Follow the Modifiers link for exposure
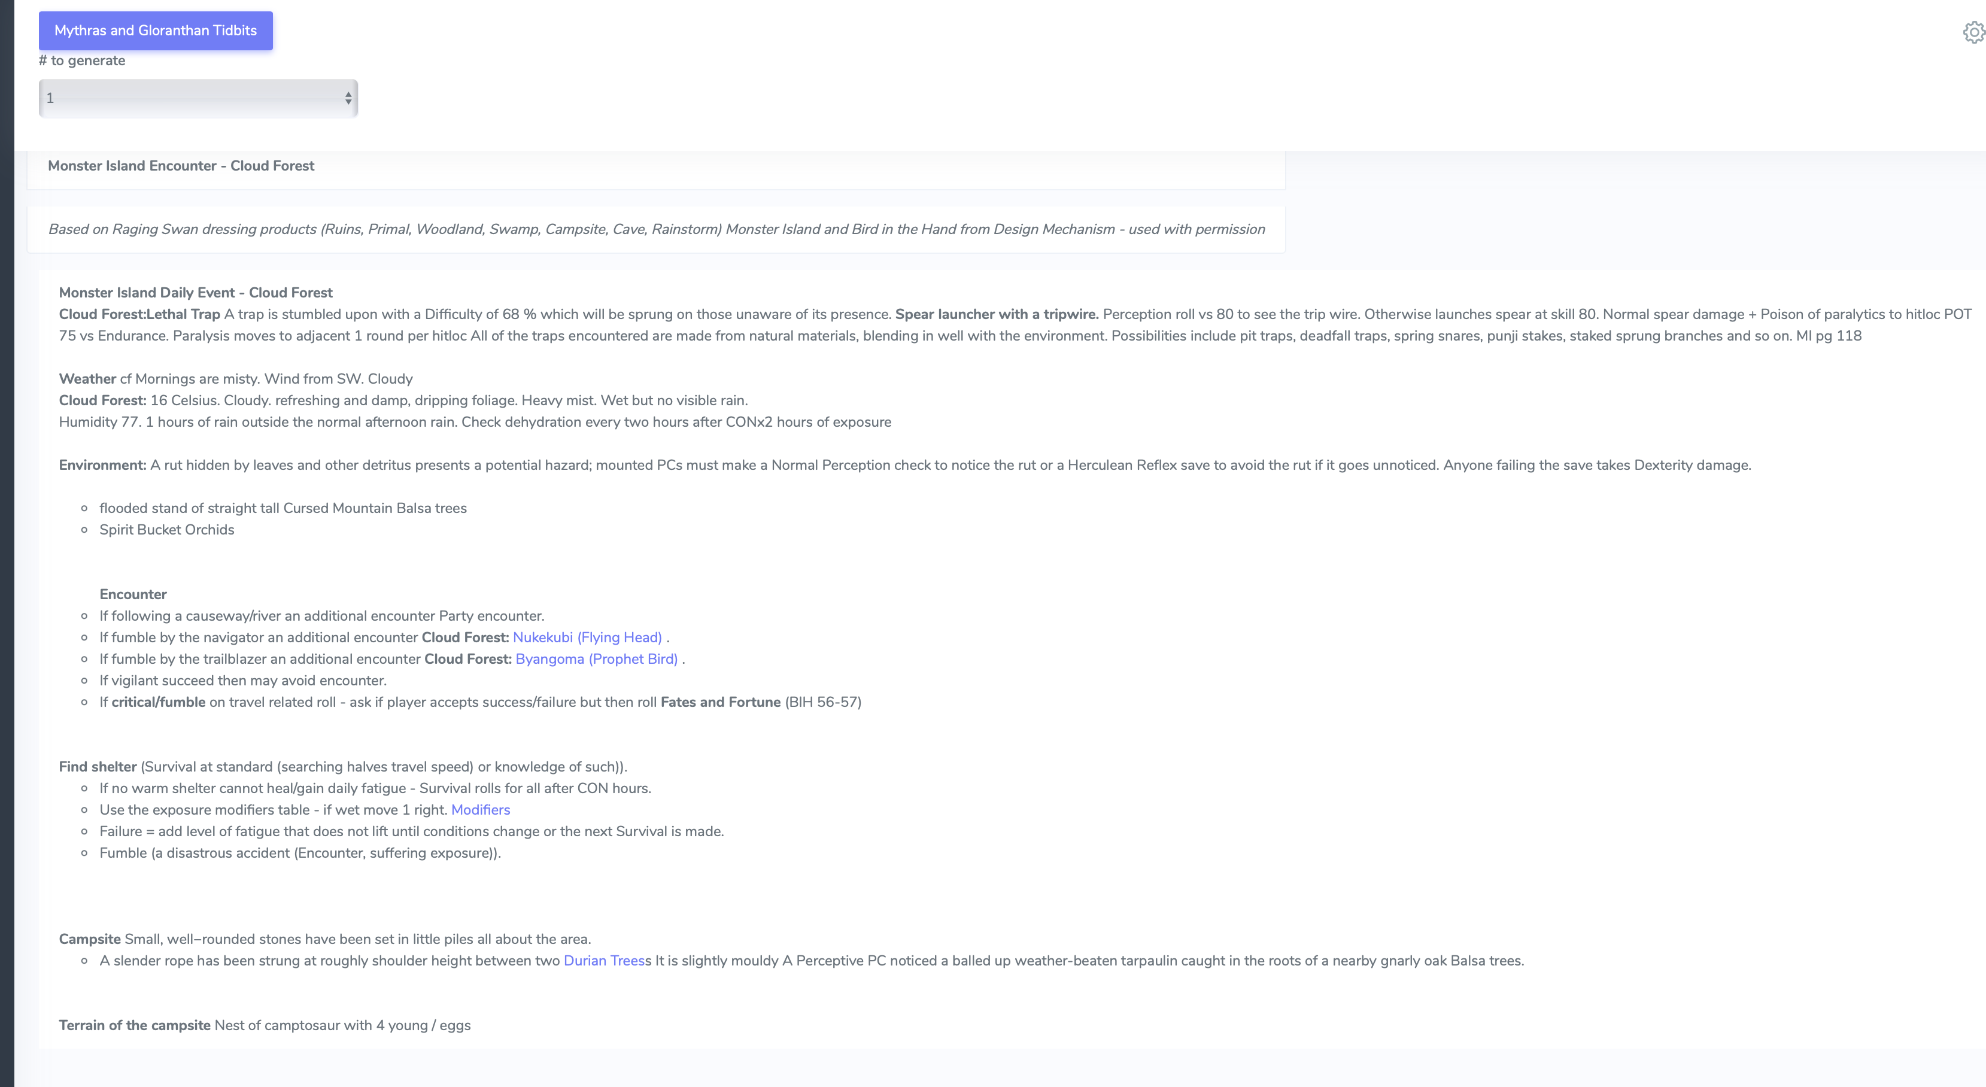 click(x=480, y=809)
